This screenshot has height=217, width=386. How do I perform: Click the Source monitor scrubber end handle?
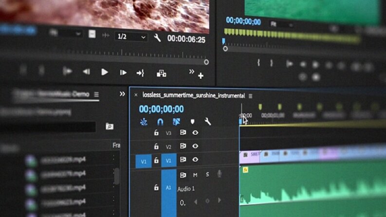pos(206,62)
